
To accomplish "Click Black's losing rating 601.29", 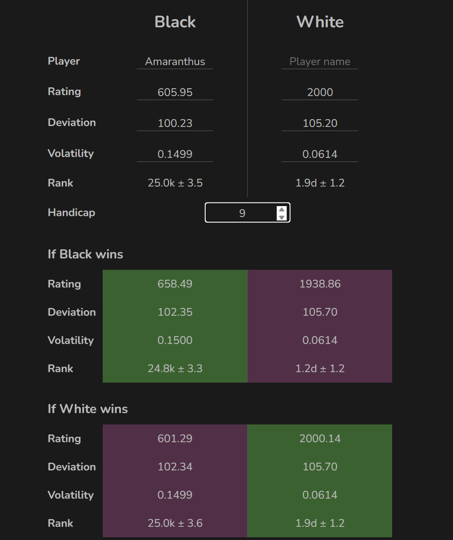I will pyautogui.click(x=175, y=439).
